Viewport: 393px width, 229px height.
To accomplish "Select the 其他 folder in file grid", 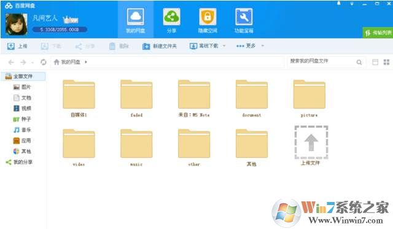I will click(252, 147).
